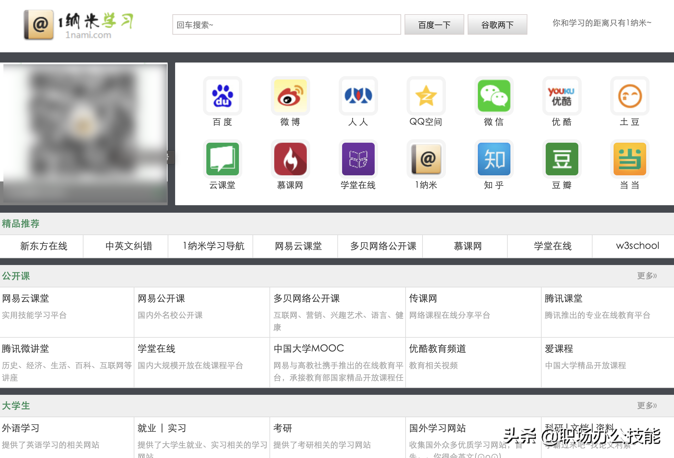Viewport: 674px width, 458px height.
Task: Open the 腾讯微讲堂 link
Action: tap(25, 349)
